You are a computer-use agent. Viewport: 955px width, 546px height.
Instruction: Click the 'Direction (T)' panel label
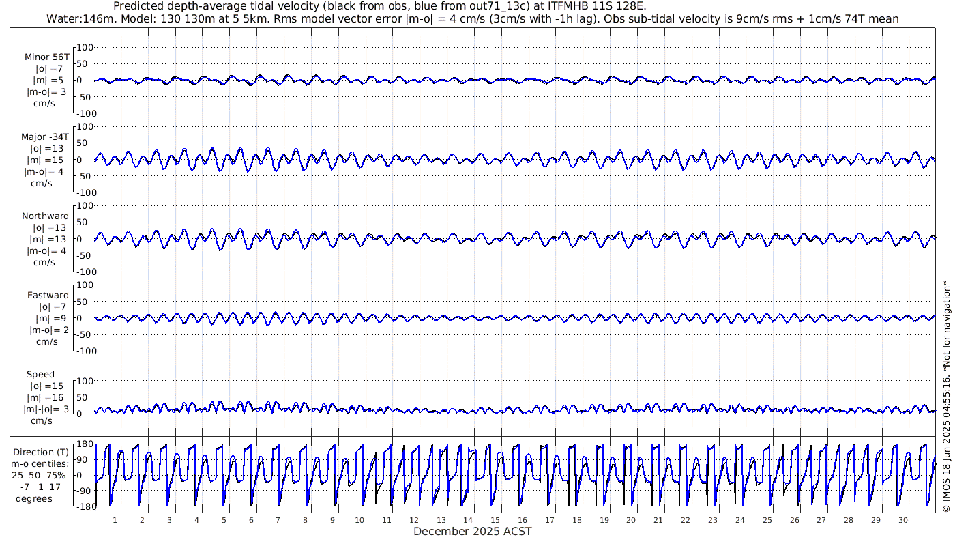pos(41,452)
